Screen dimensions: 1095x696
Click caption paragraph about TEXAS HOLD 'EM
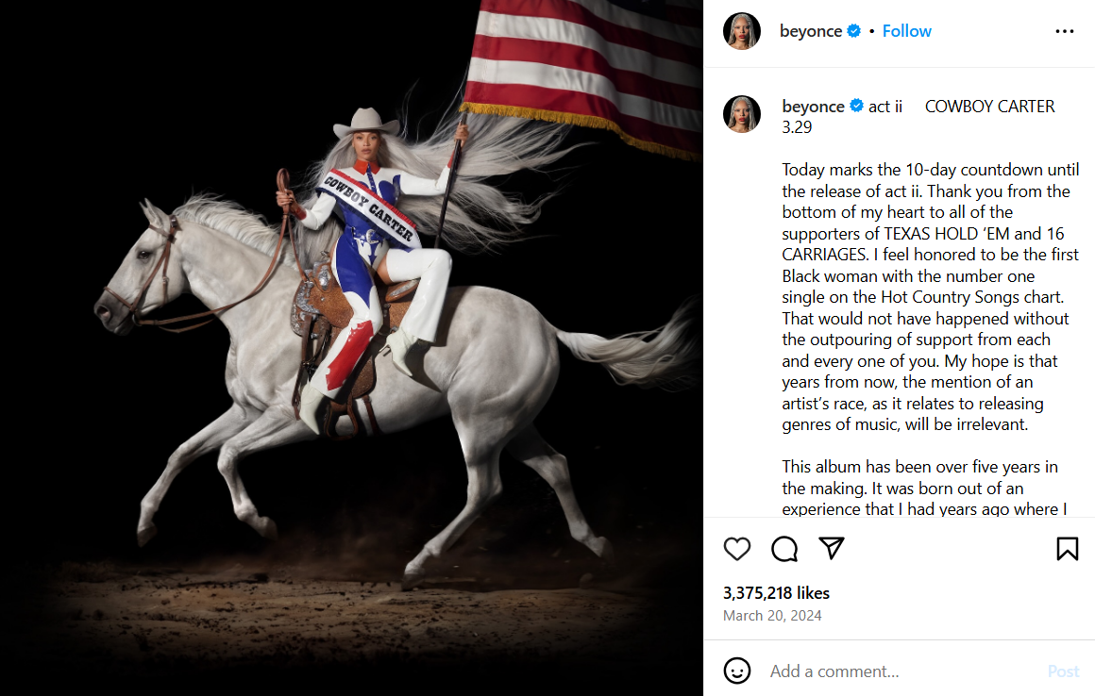click(x=930, y=297)
